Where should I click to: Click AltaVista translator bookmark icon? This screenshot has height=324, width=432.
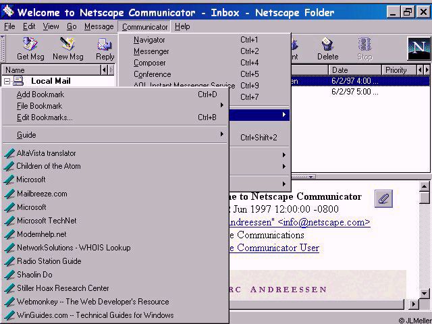9,153
